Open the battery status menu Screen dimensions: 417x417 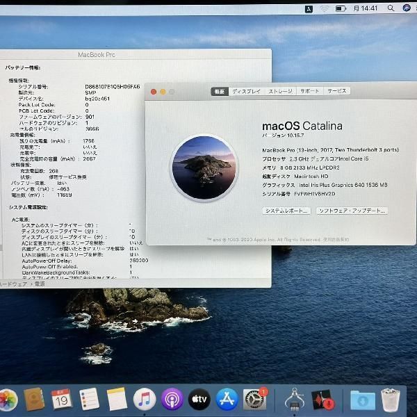tap(341, 9)
